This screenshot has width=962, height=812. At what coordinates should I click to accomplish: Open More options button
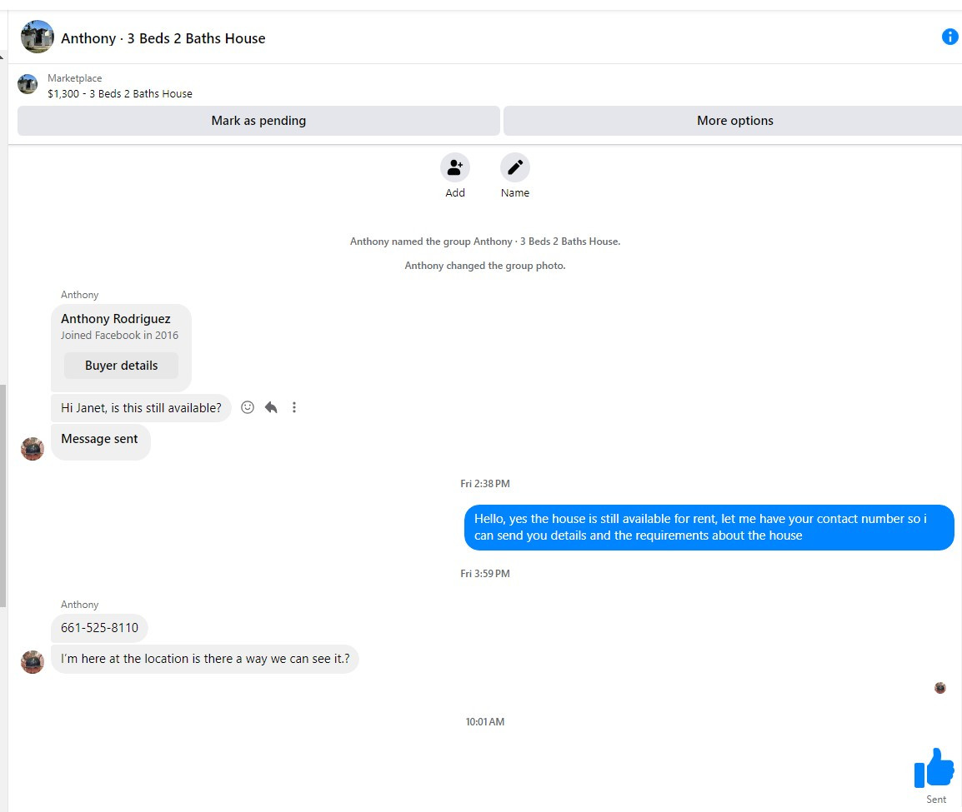[734, 121]
